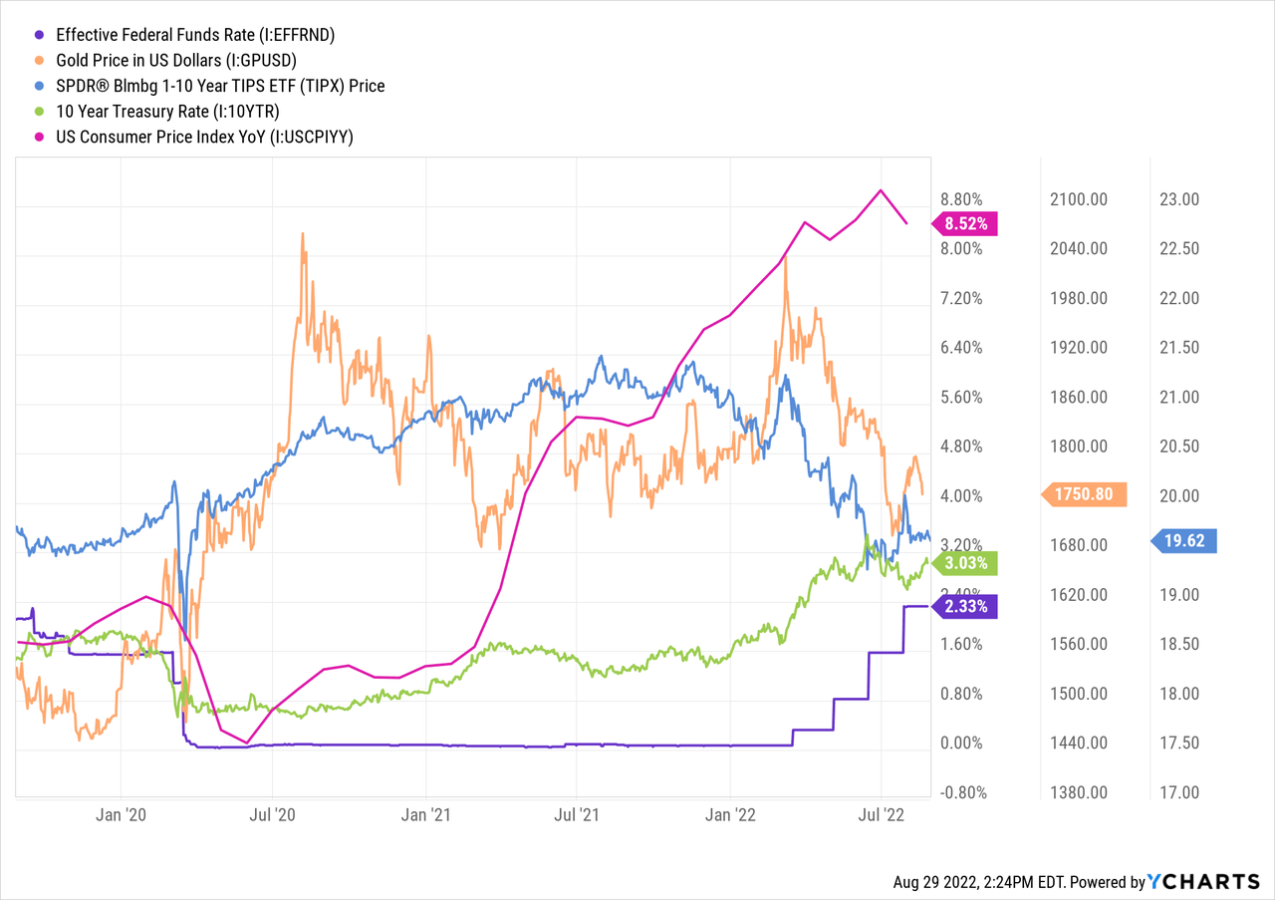Click the 1680.00 gold axis tick
The height and width of the screenshot is (900, 1275).
tap(1079, 545)
